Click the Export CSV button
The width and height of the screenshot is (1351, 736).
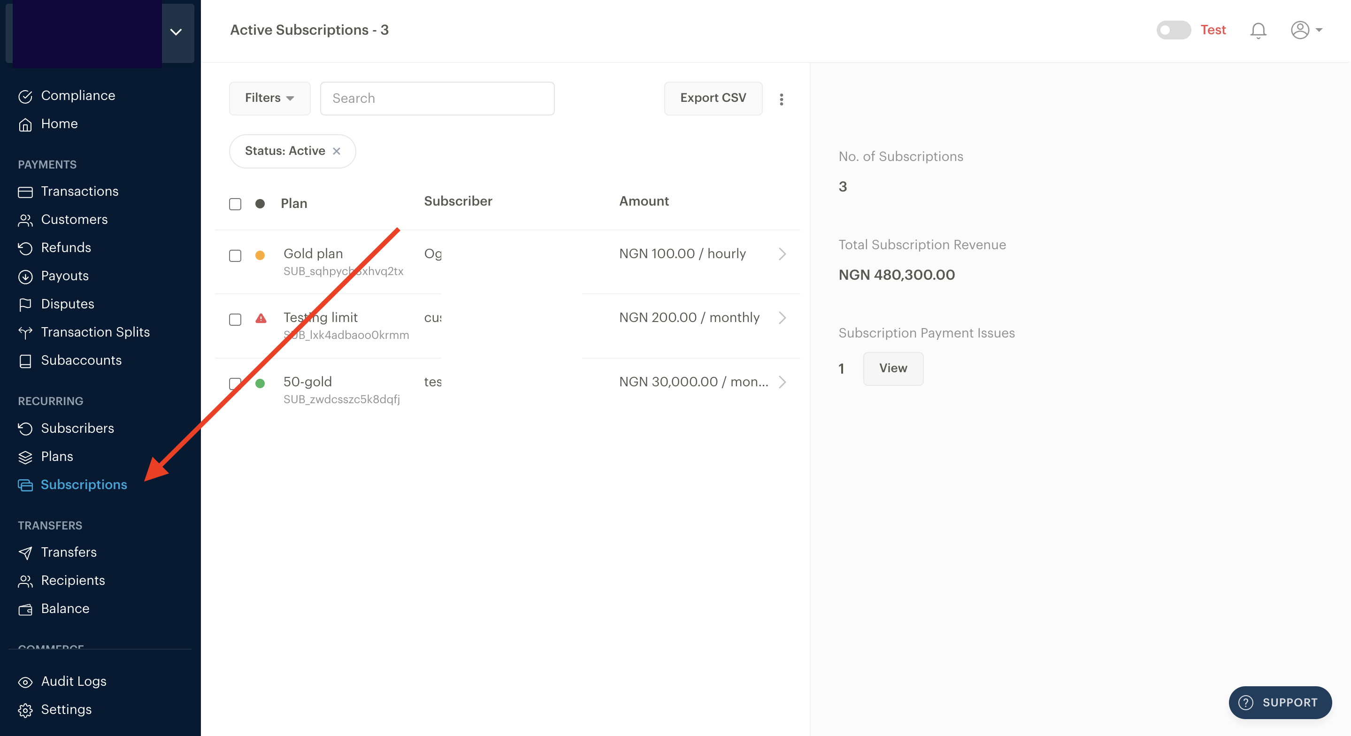click(x=714, y=98)
